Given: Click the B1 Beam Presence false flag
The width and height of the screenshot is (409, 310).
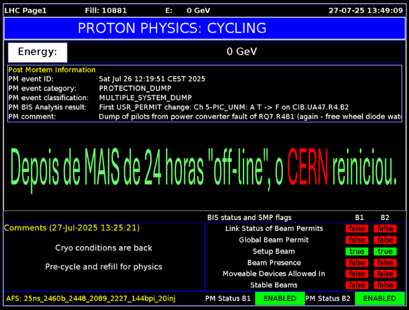Looking at the screenshot, I should coord(357,262).
